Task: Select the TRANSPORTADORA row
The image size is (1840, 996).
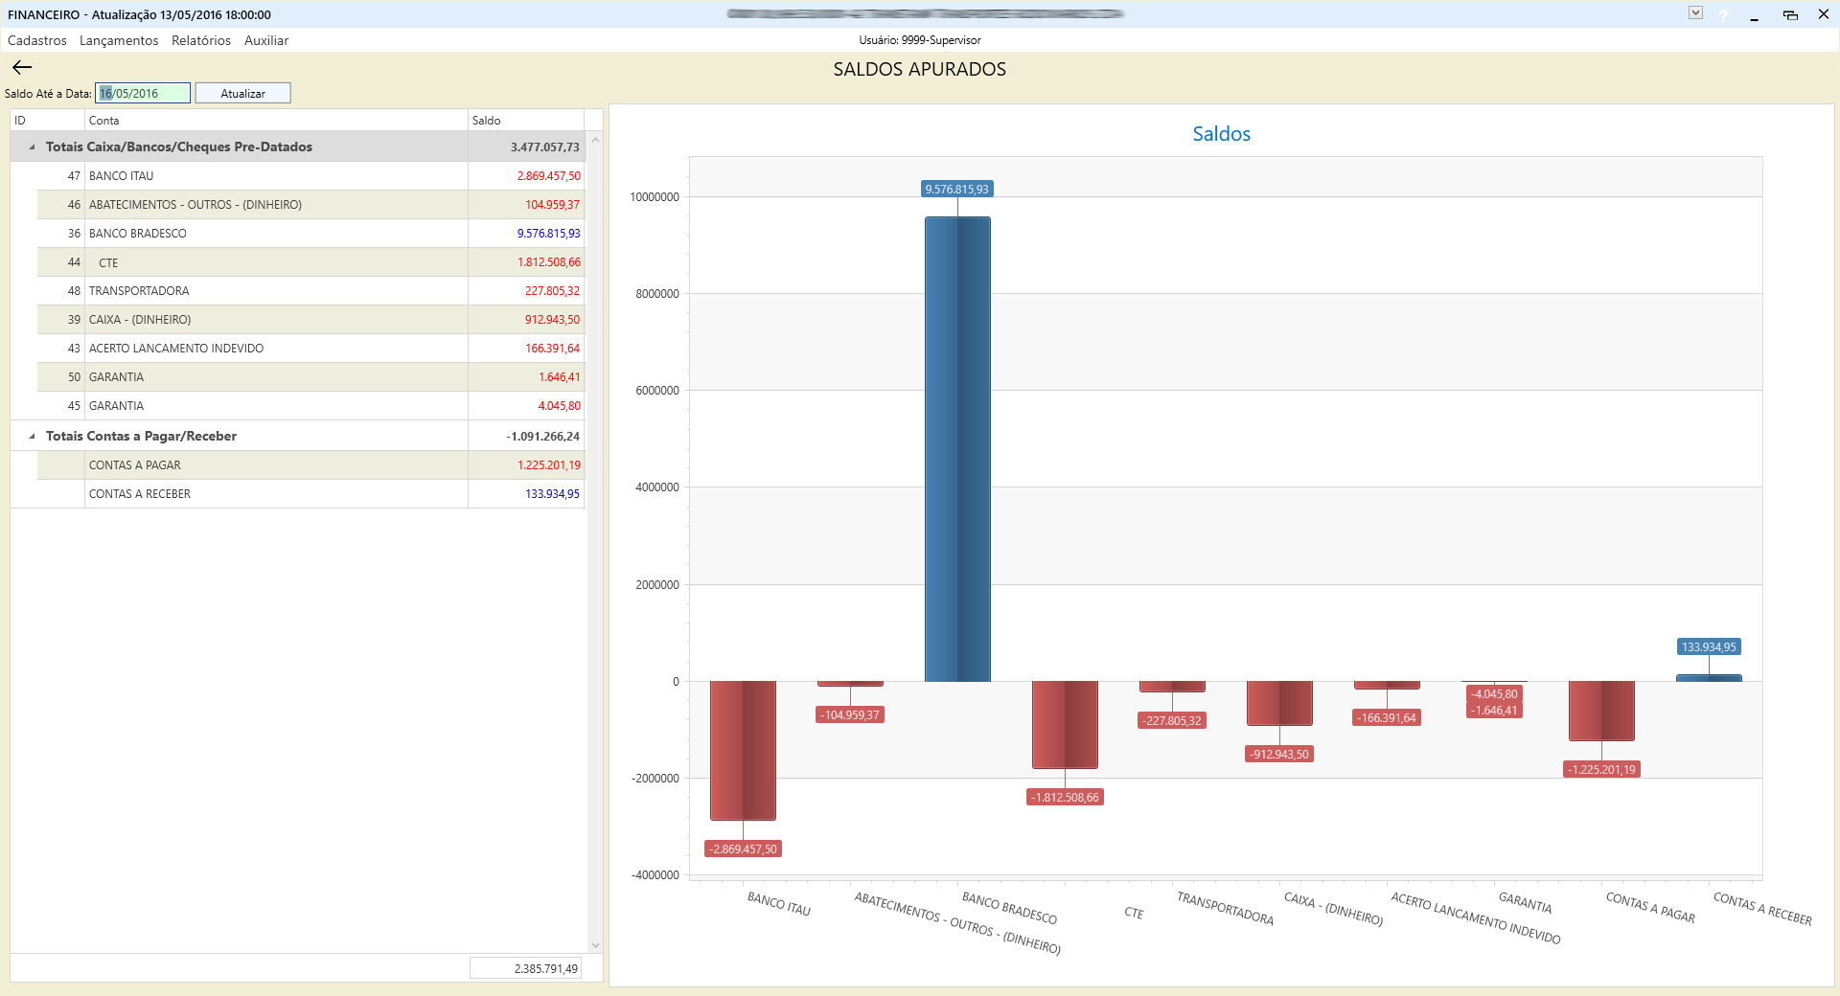Action: click(310, 291)
